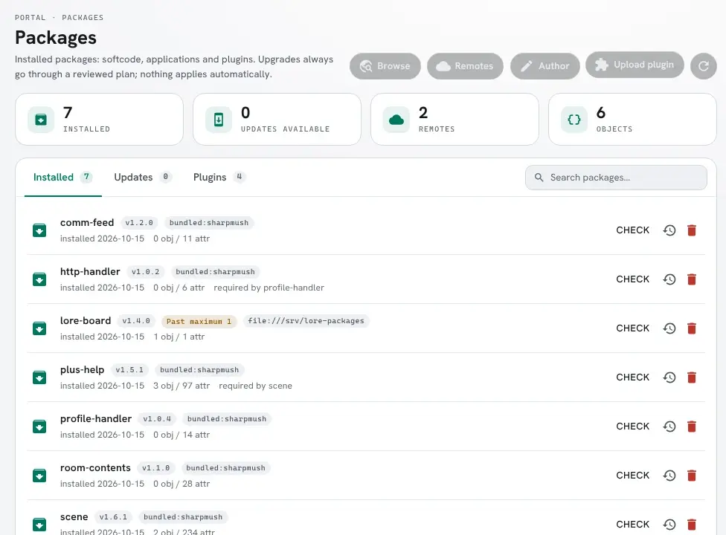This screenshot has width=726, height=535.
Task: Click the 'Past maximum 1' badge
Action: click(199, 321)
